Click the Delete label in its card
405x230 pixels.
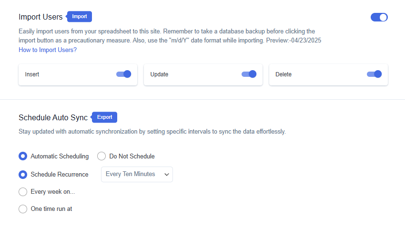click(x=283, y=74)
